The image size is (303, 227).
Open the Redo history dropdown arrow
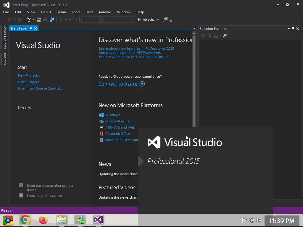[76, 20]
